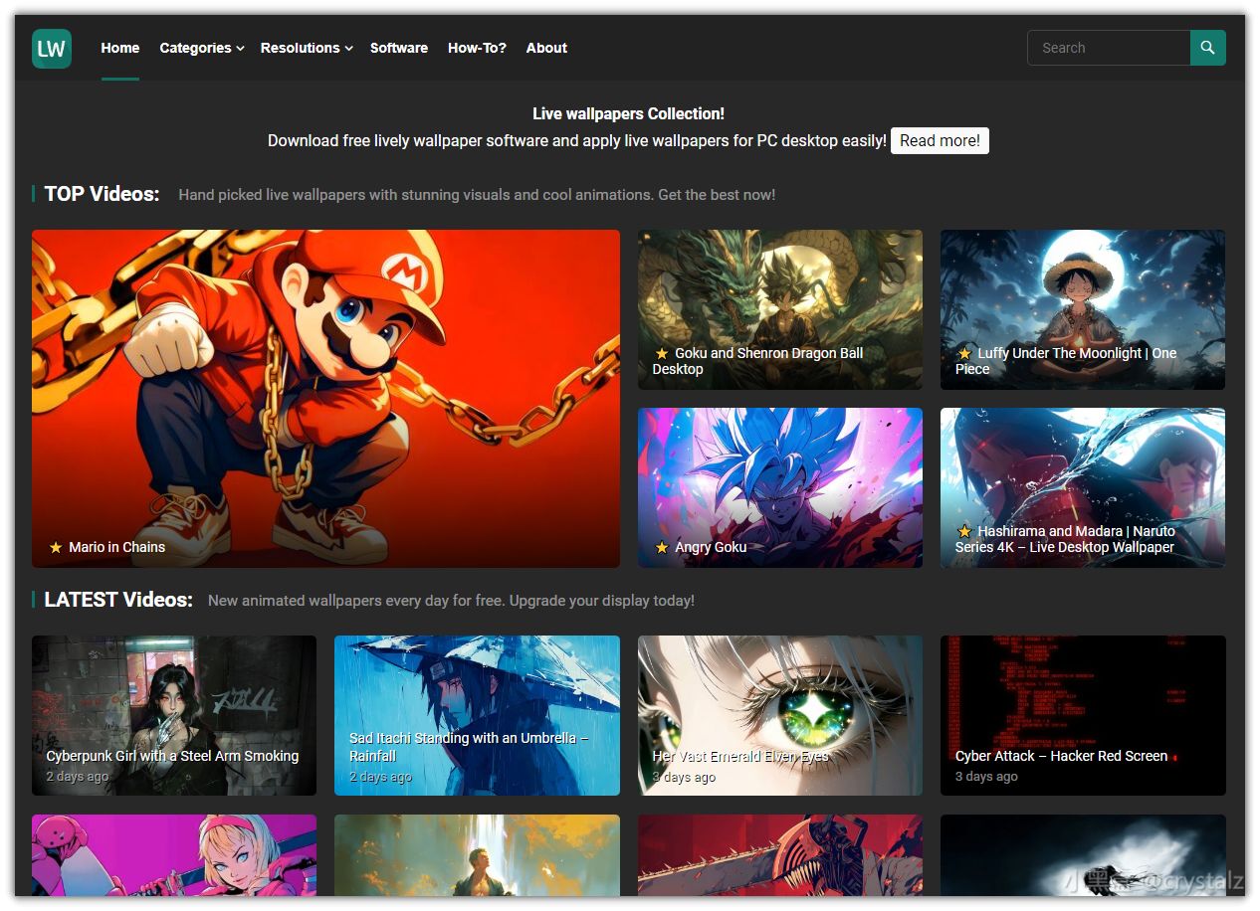Open the Hashirama and Madara wallpaper thumbnail
1260x911 pixels.
[1083, 487]
